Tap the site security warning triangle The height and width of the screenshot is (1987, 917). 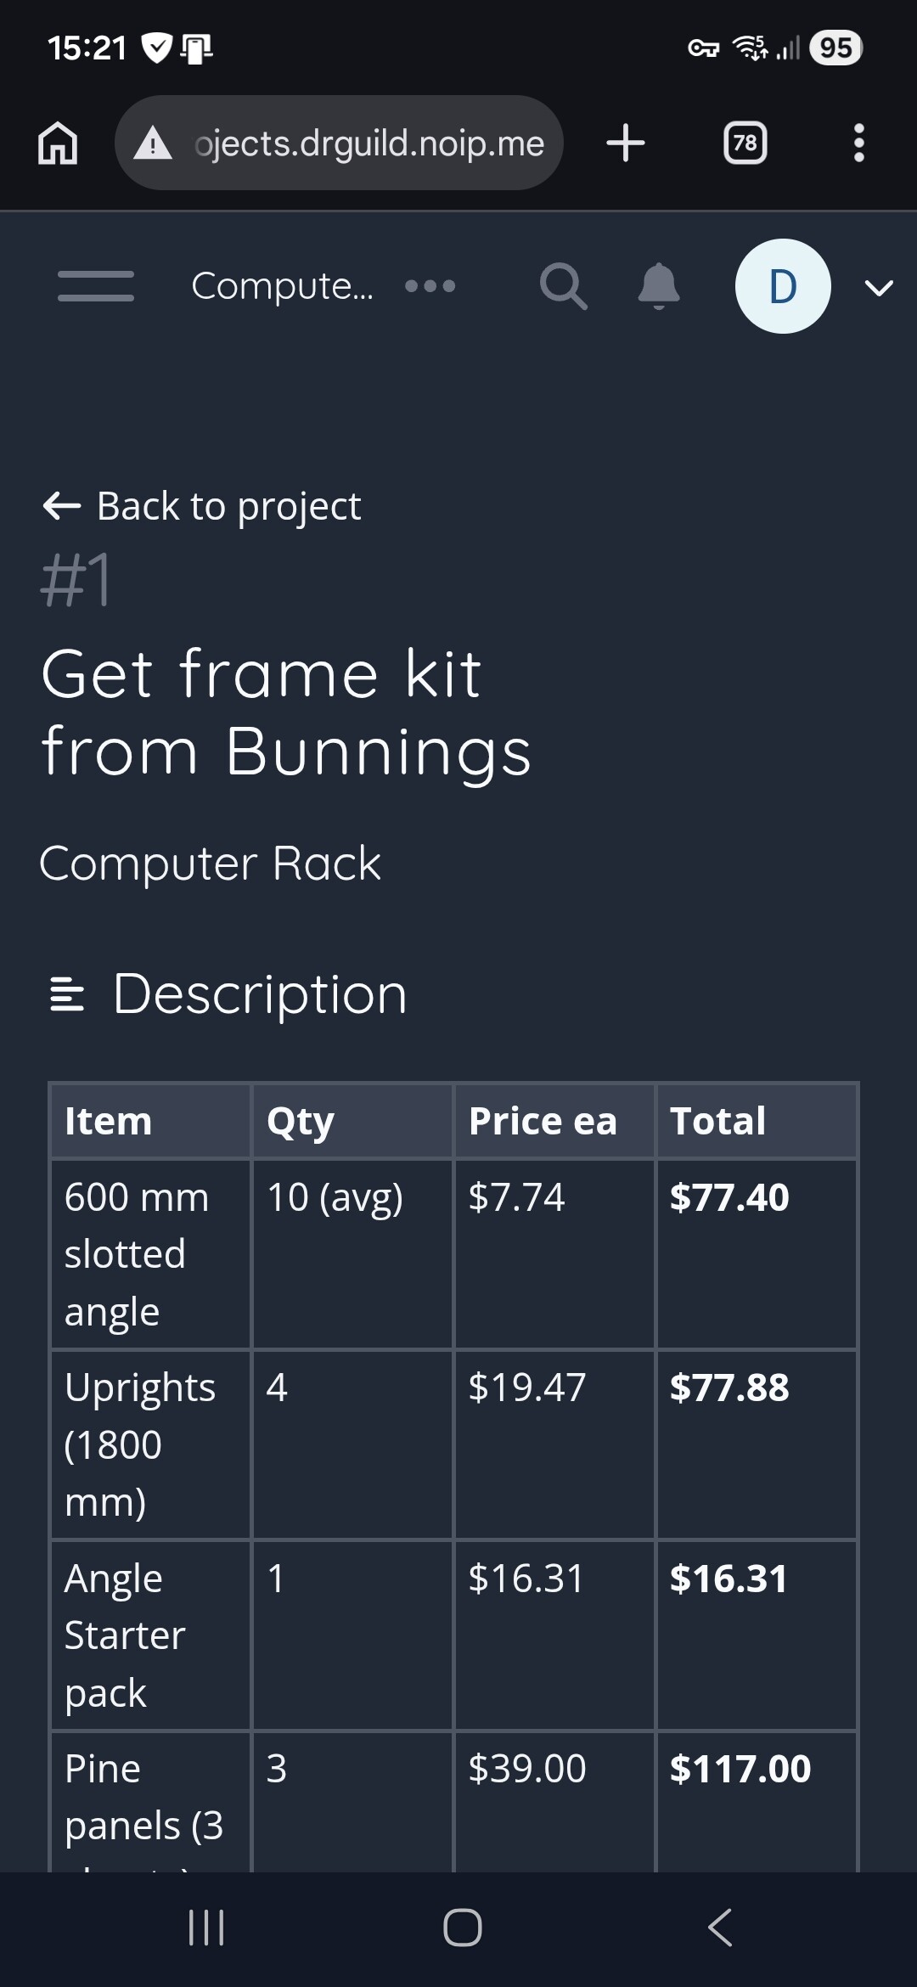(x=153, y=144)
